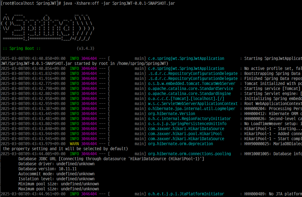Click 'Minimum pool size: undefined/unknown' line
This screenshot has width=302, height=197.
tap(58, 184)
